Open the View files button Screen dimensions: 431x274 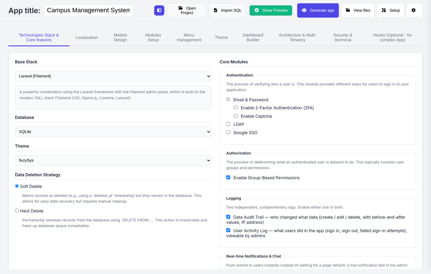pos(358,10)
